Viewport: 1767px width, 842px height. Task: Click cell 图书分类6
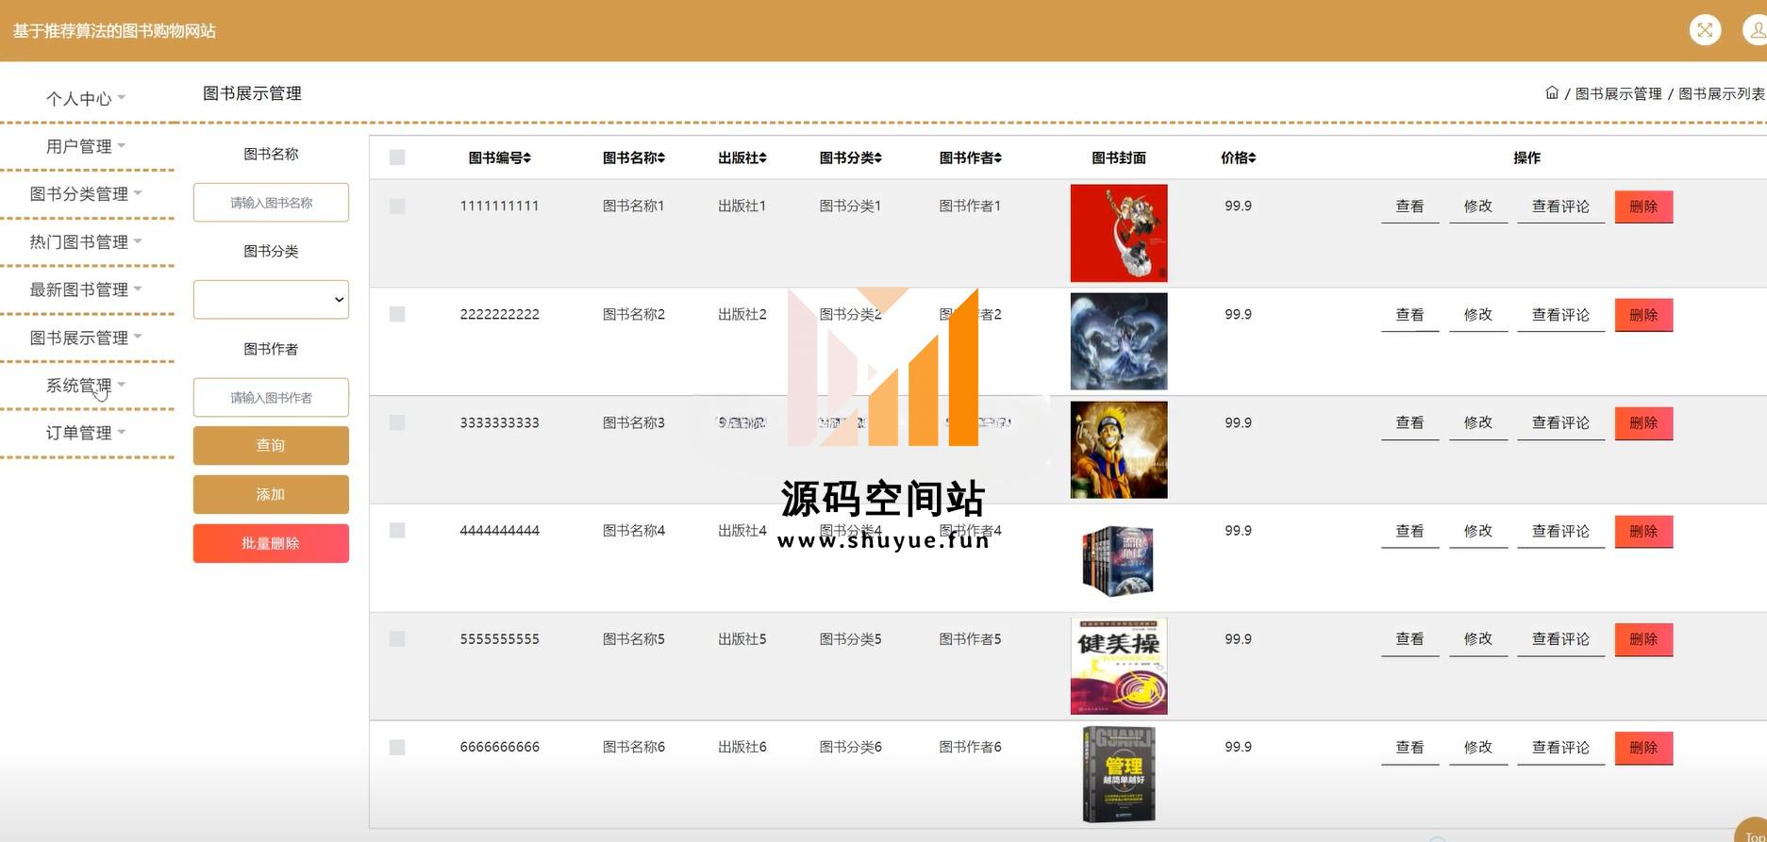tap(851, 747)
